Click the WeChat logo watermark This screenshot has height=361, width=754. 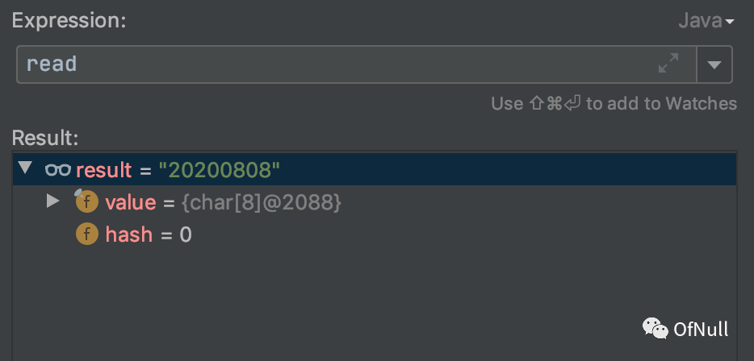pos(655,328)
